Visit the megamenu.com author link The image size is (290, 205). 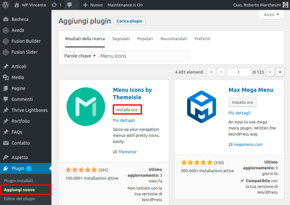coord(248,144)
